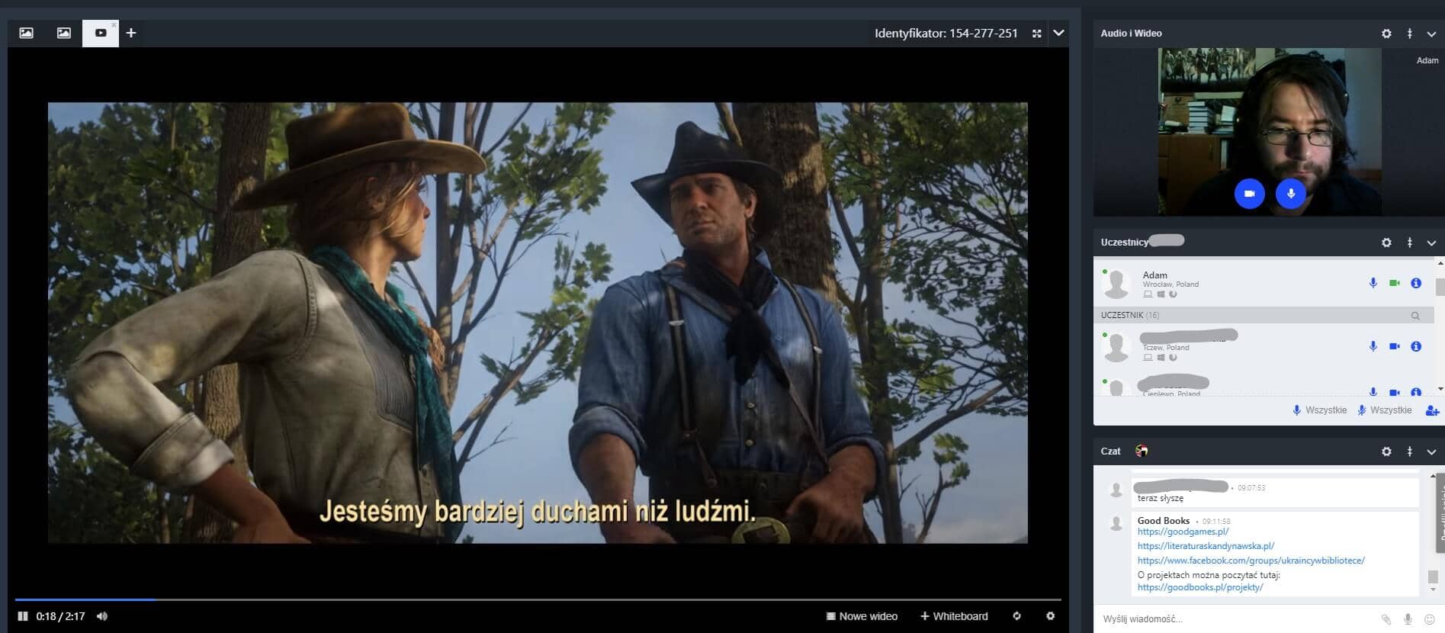
Task: Open the Facebook ukraincywbibliotece group link
Action: pos(1251,561)
